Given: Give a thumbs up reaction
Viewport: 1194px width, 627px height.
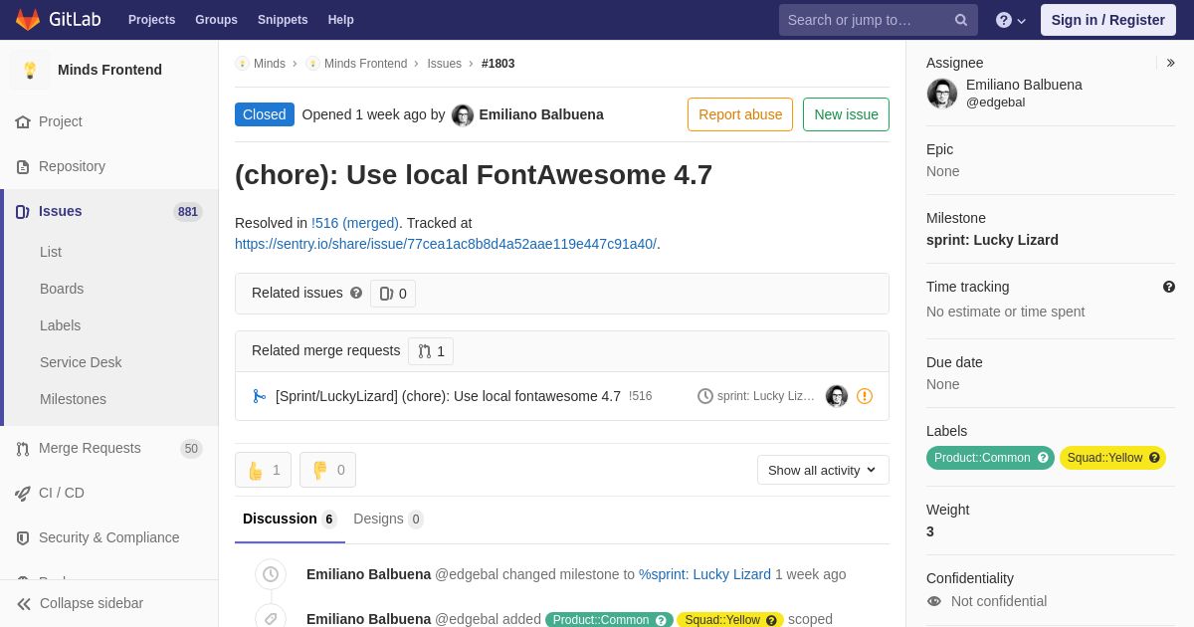Looking at the screenshot, I should click(263, 470).
